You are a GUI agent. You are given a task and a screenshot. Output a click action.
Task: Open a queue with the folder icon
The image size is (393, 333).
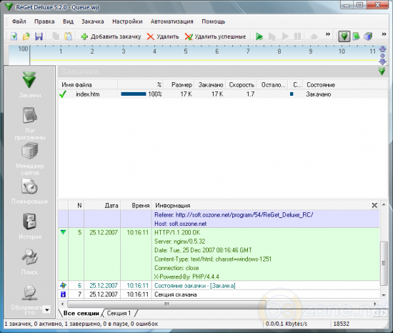click(x=26, y=36)
